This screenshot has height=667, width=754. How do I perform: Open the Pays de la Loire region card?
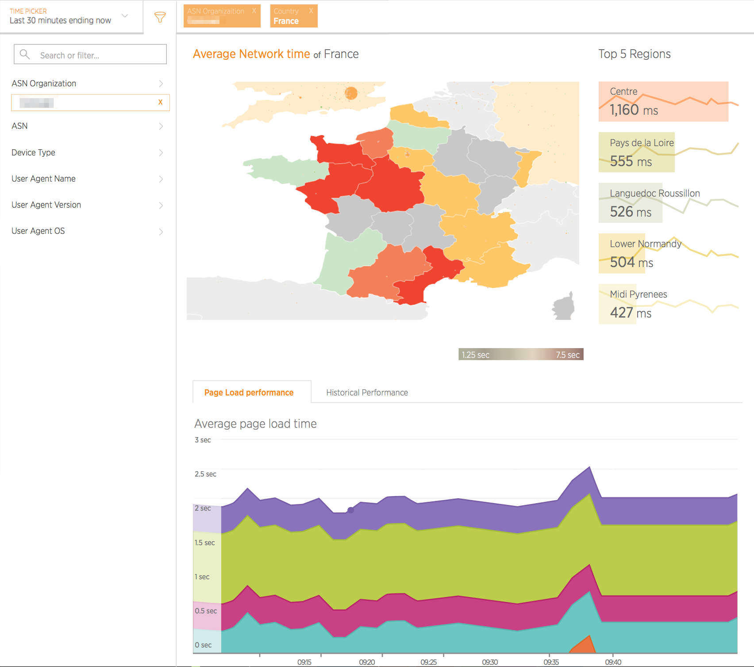637,152
